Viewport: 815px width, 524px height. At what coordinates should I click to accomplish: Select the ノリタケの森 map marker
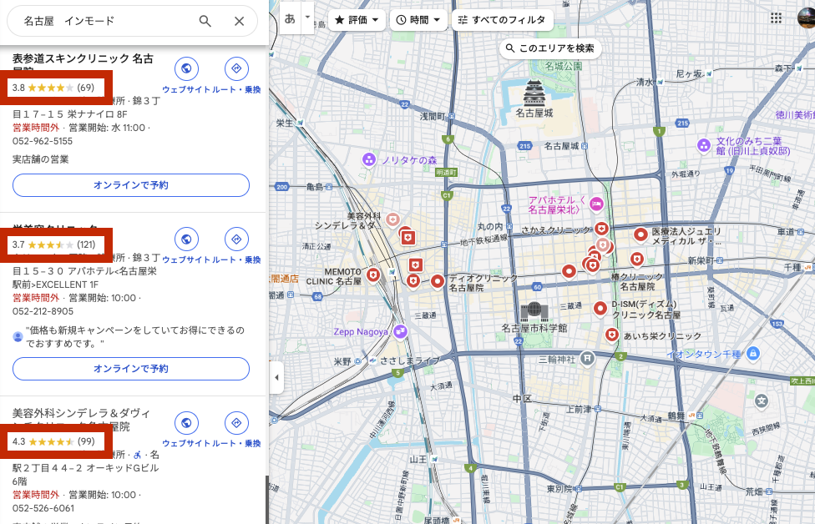pyautogui.click(x=369, y=160)
